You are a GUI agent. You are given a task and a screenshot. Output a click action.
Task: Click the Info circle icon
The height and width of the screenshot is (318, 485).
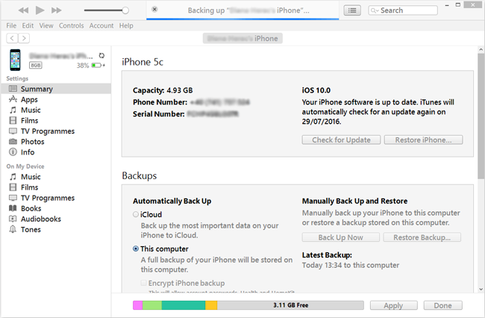point(13,152)
